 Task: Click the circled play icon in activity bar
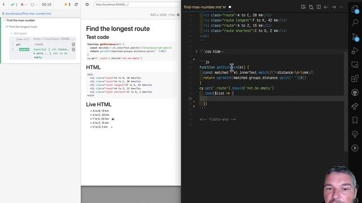(x=355, y=148)
